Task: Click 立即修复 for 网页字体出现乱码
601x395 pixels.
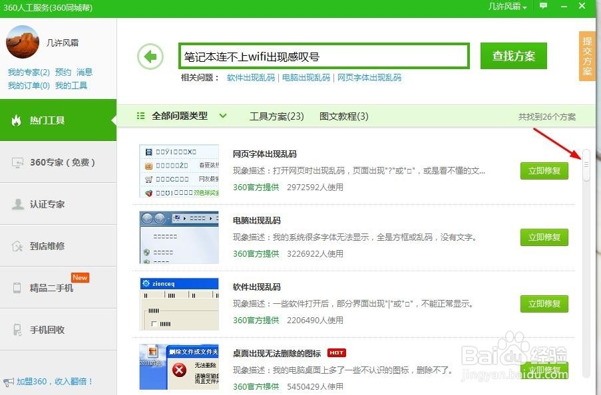Action: (544, 171)
